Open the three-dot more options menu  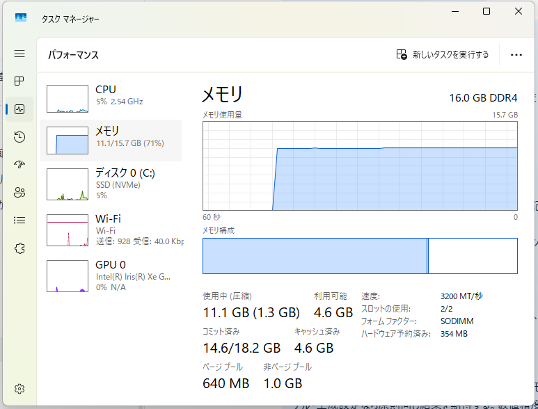pos(516,55)
